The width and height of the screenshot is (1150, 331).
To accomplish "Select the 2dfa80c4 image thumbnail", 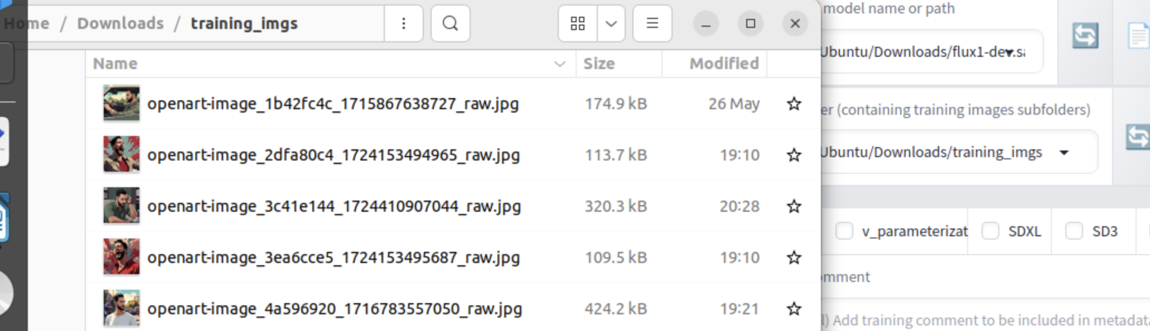I will 122,154.
